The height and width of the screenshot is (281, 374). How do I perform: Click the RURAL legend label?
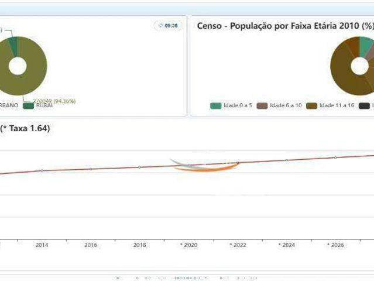[x=44, y=105]
